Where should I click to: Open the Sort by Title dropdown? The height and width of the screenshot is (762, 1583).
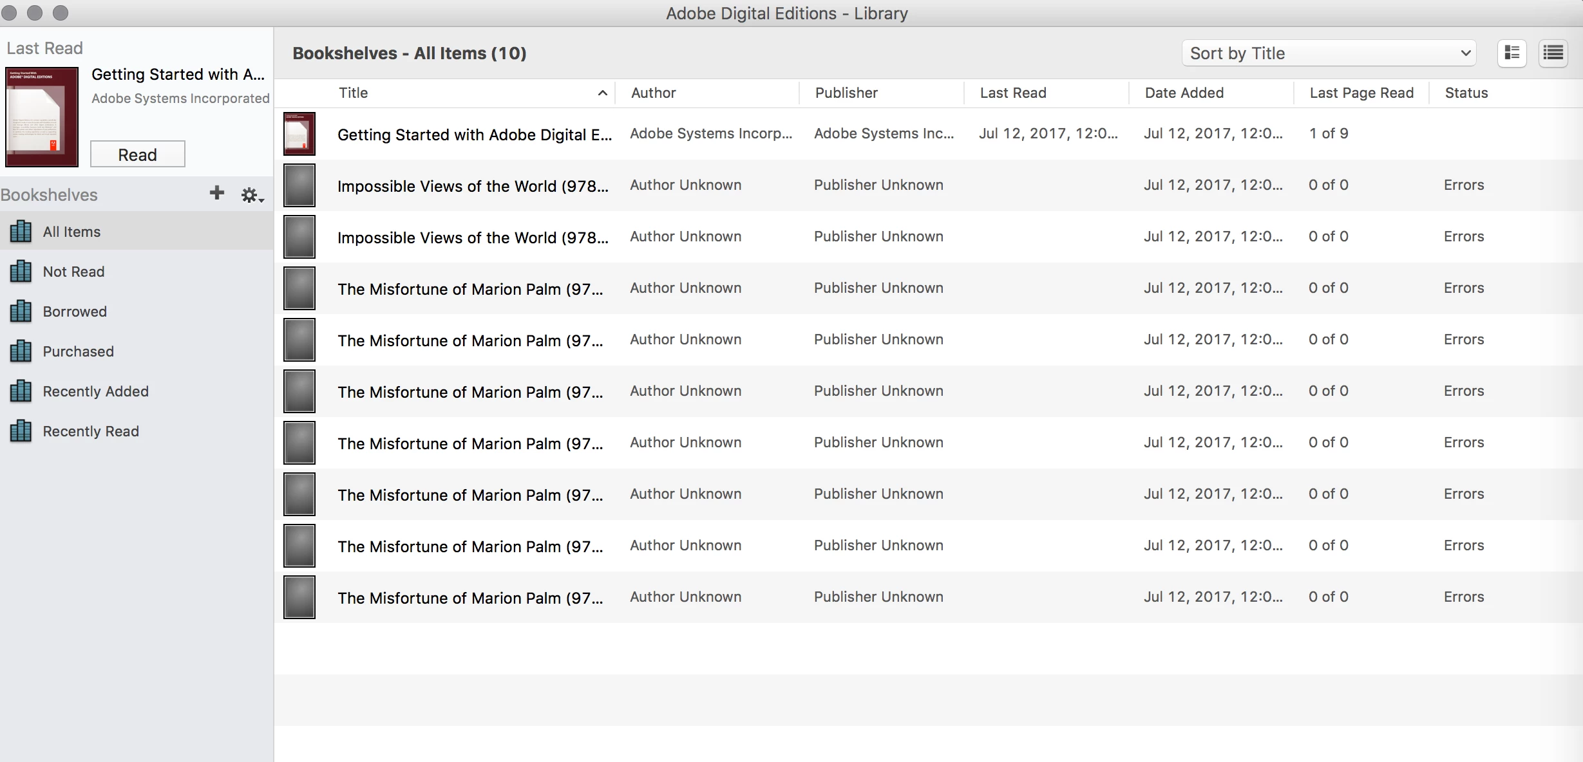click(1328, 53)
